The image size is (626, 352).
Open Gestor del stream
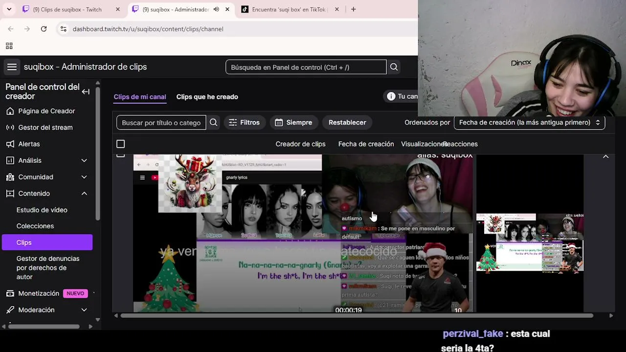coord(45,128)
